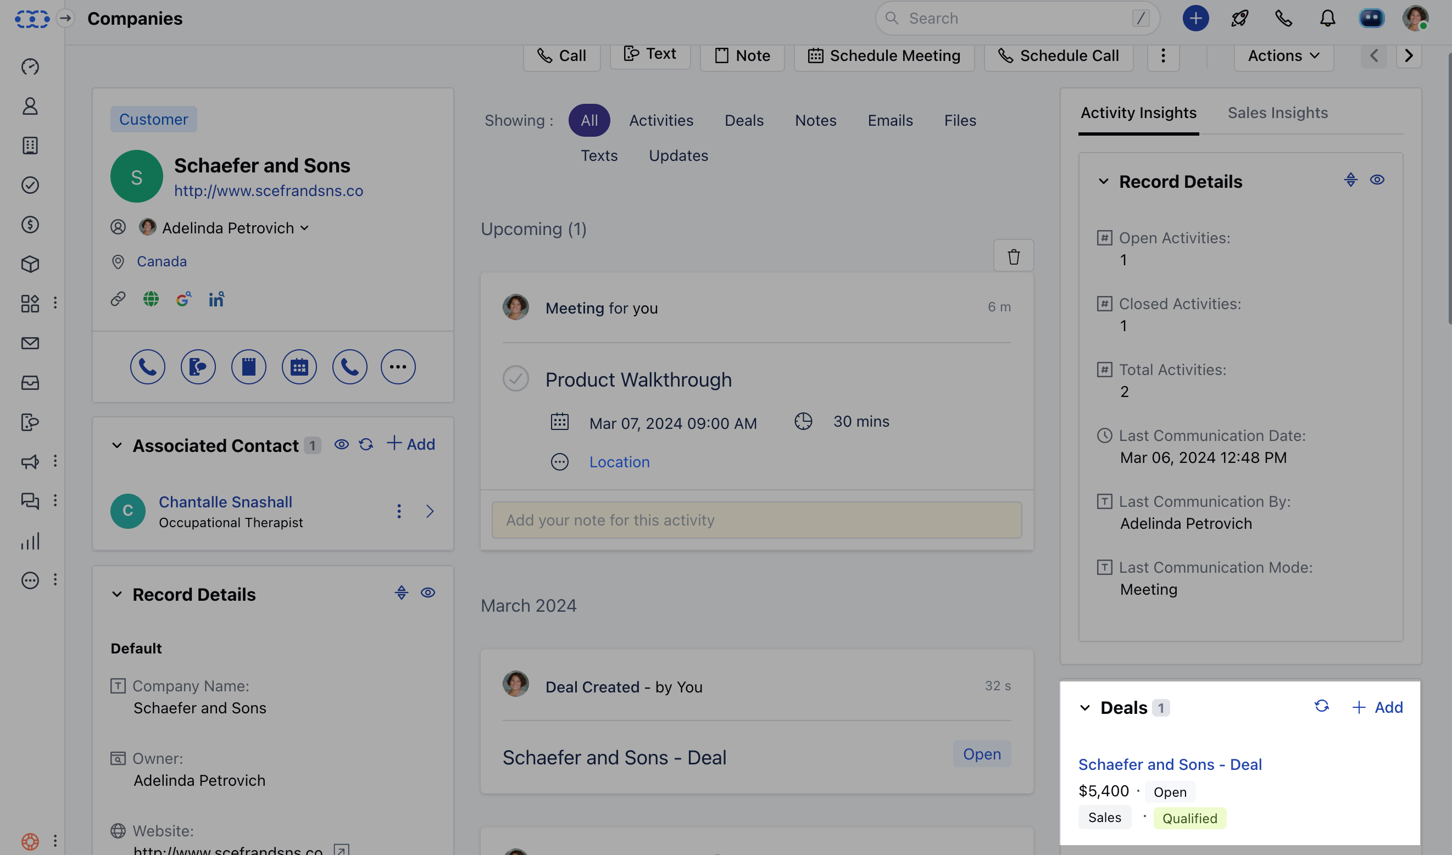Viewport: 1452px width, 855px height.
Task: Open Deals dollar icon in sidebar
Action: 30,225
